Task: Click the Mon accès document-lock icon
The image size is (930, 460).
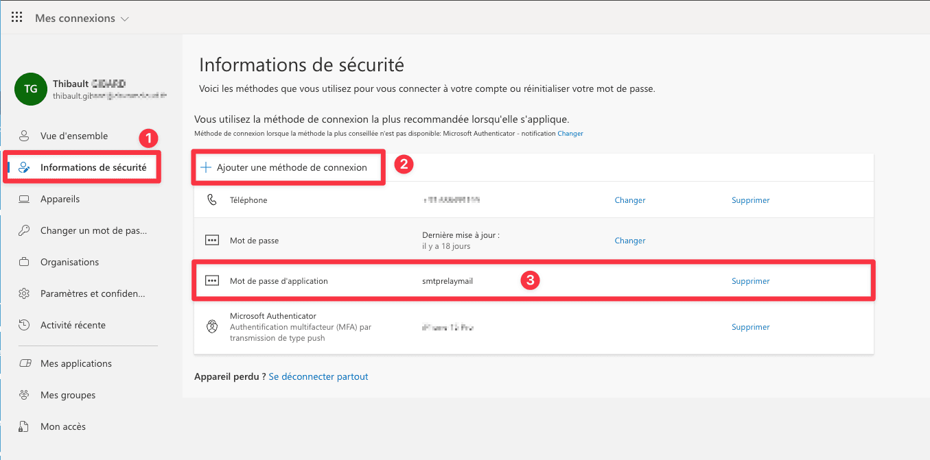Action: click(24, 426)
